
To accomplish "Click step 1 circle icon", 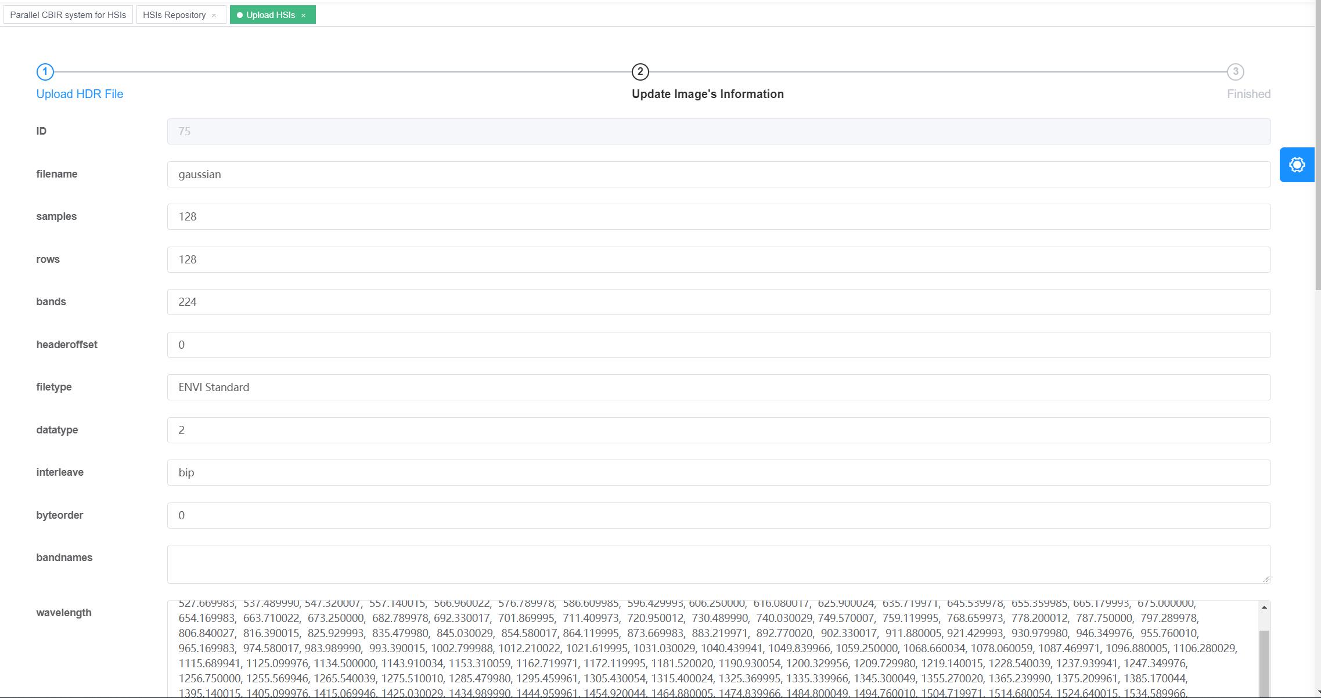I will (45, 72).
